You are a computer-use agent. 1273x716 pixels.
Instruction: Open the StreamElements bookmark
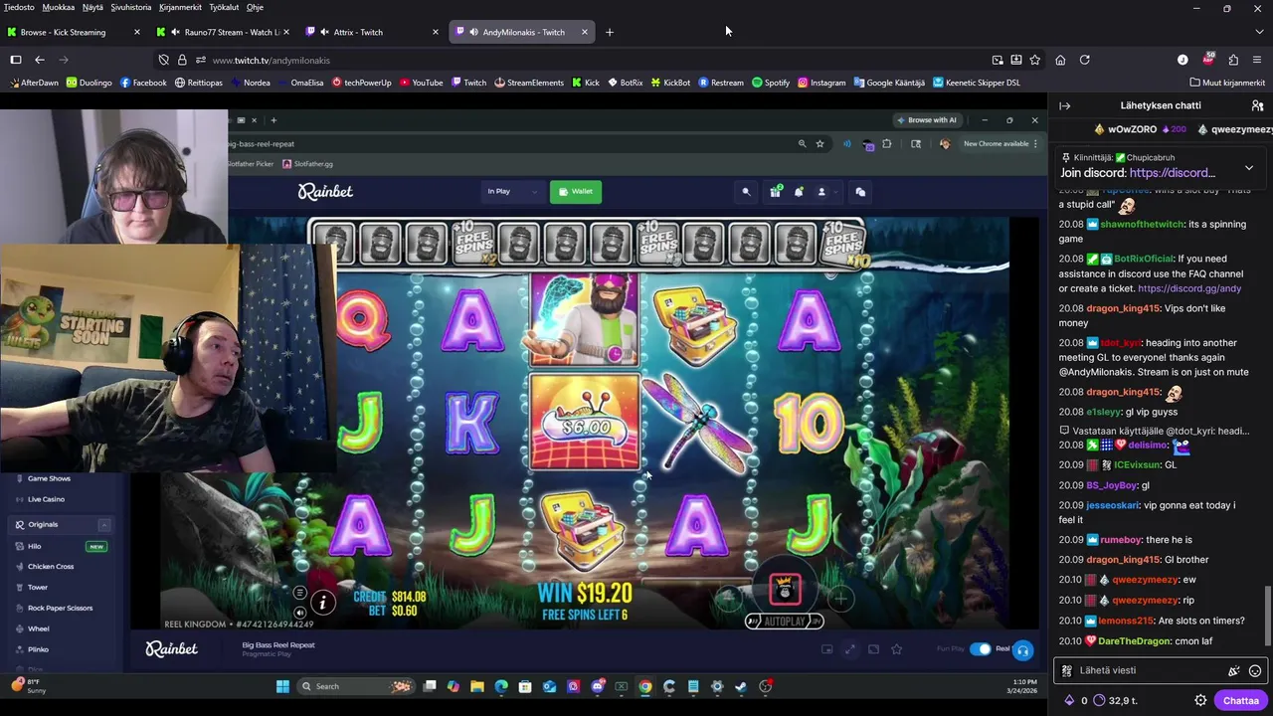[x=529, y=83]
